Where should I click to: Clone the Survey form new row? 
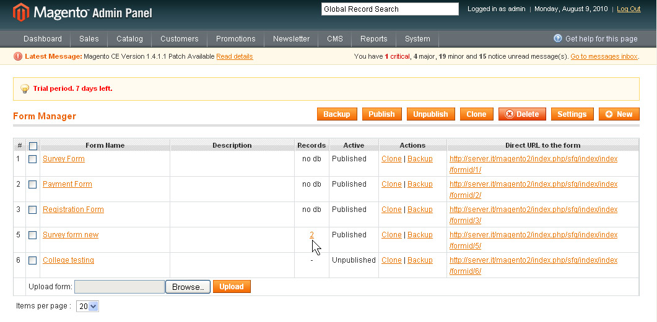391,235
